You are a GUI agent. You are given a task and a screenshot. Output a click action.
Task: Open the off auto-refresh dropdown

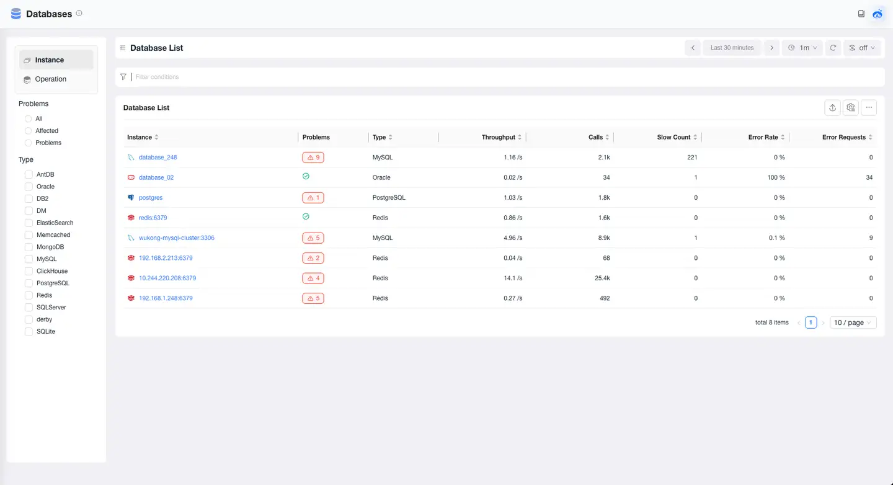click(862, 47)
